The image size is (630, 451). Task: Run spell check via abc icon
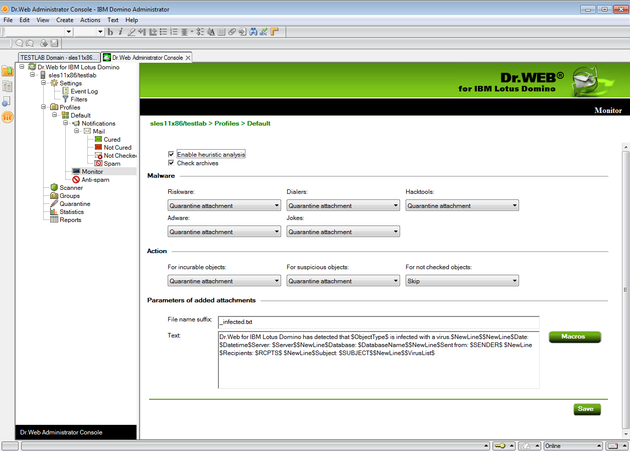[x=264, y=32]
